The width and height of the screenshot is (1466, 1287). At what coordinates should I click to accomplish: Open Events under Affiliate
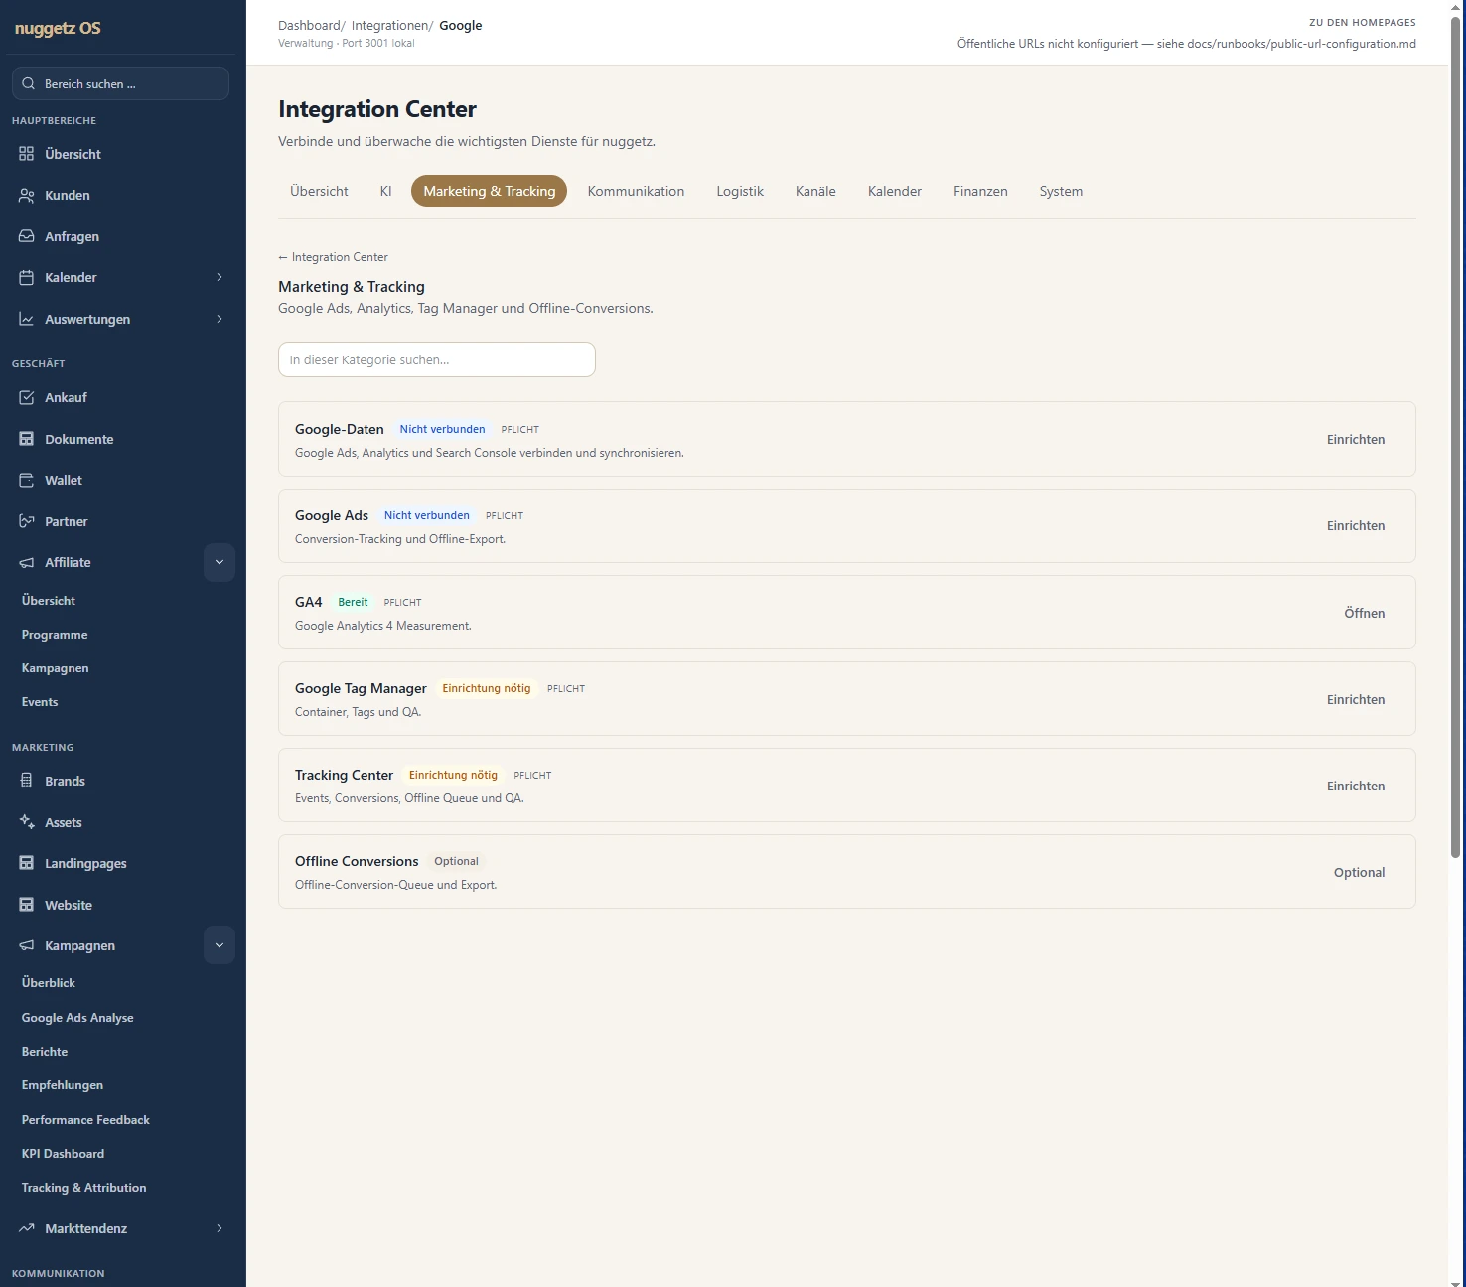tap(40, 702)
